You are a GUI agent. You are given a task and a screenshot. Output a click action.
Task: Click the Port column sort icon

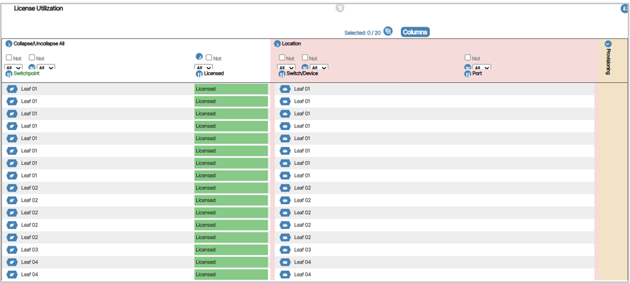[468, 74]
